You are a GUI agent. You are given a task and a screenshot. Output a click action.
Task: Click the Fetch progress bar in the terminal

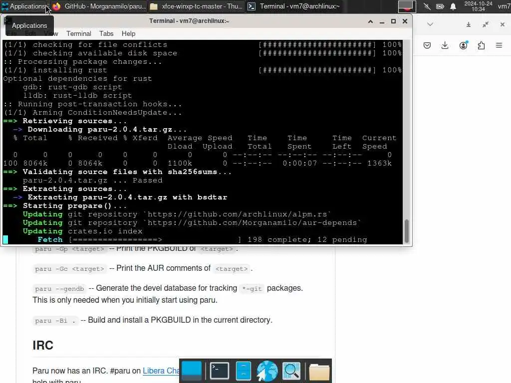155,240
